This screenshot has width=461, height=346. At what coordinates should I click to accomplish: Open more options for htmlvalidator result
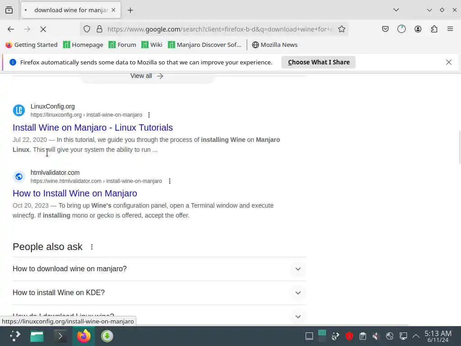pyautogui.click(x=170, y=181)
